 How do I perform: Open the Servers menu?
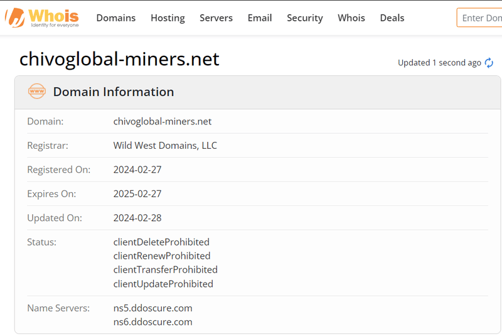tap(216, 18)
